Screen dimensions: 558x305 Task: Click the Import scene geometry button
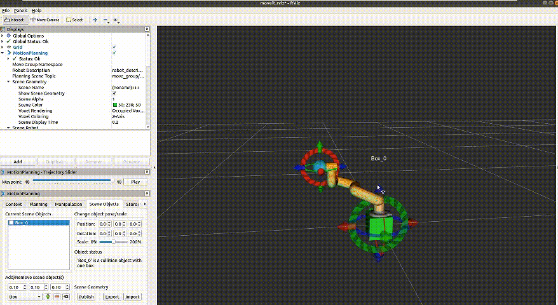tap(132, 297)
